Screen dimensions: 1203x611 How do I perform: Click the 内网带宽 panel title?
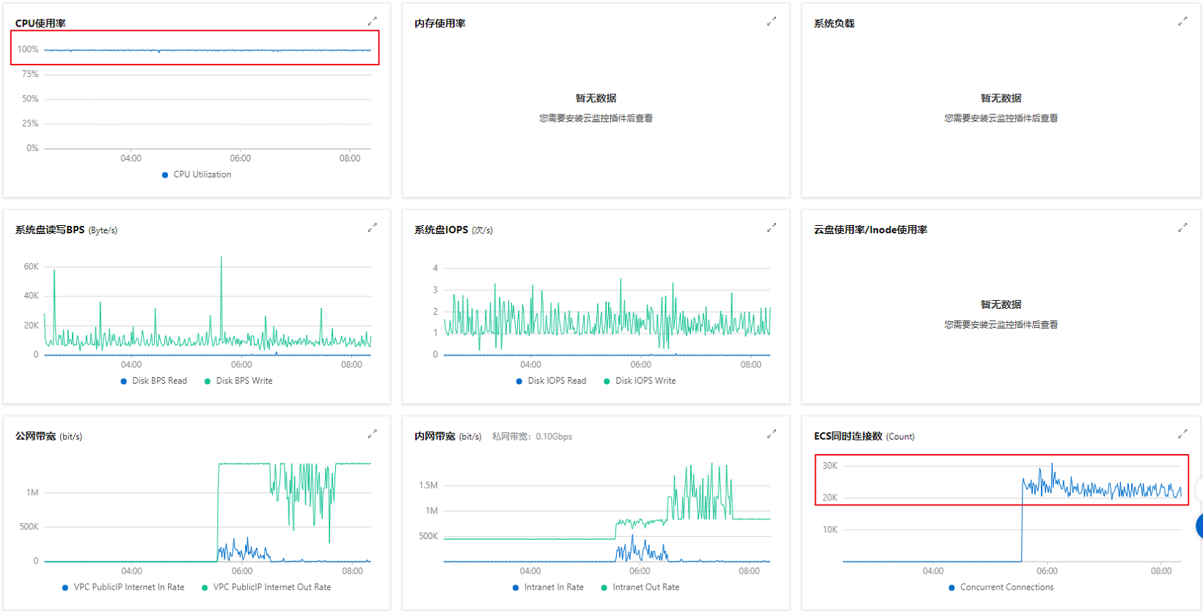(434, 436)
